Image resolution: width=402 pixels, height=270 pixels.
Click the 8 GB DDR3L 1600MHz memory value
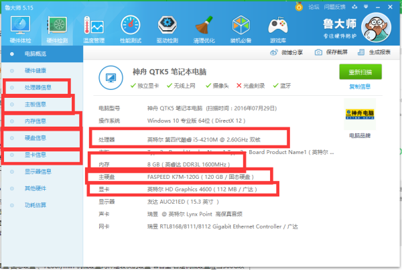pyautogui.click(x=188, y=164)
